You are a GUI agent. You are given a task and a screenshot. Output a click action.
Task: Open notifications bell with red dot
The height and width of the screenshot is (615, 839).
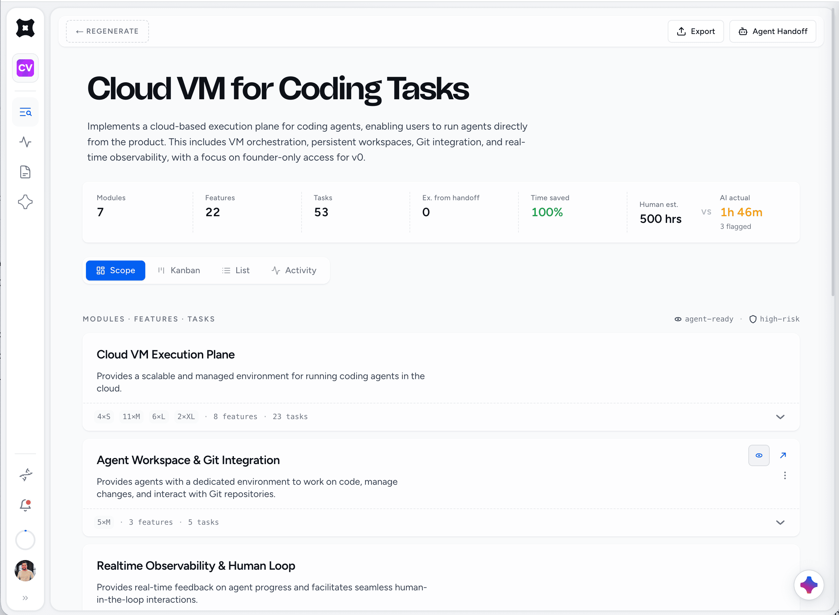25,505
